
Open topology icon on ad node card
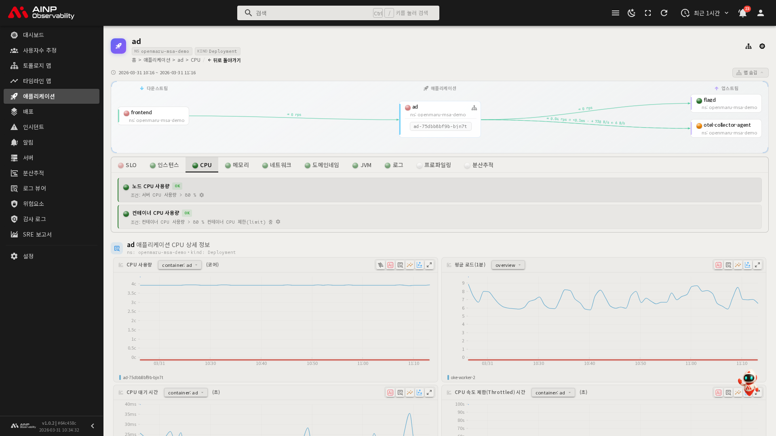(x=474, y=108)
